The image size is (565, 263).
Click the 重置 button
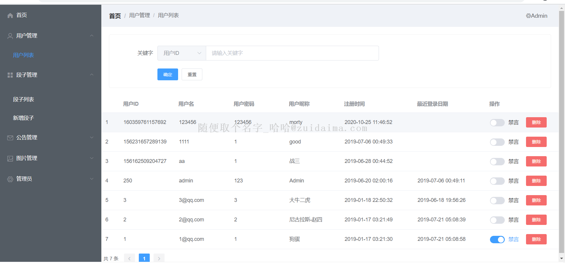(192, 74)
